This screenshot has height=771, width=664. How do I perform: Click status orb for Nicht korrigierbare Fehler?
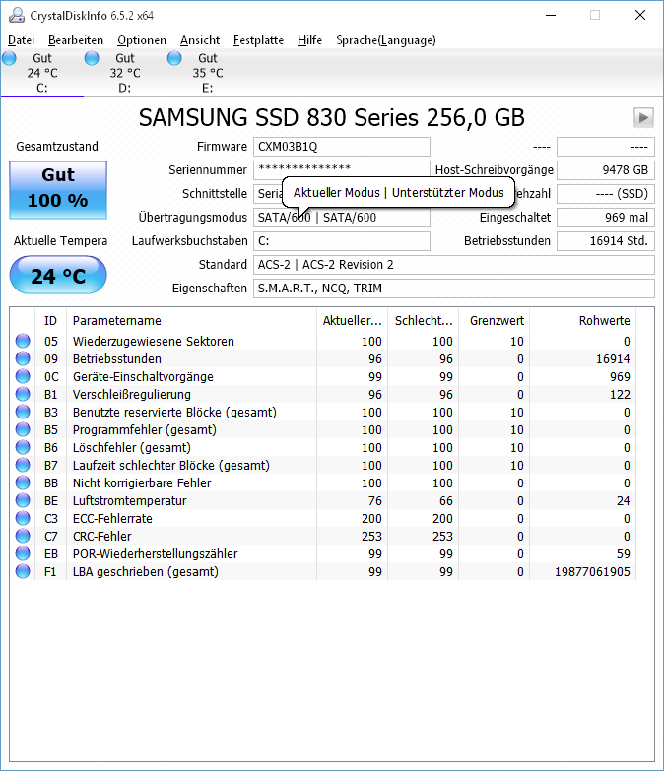click(x=23, y=482)
